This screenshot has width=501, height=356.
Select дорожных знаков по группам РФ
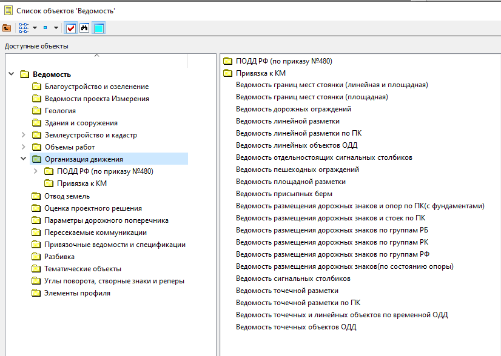(332, 254)
